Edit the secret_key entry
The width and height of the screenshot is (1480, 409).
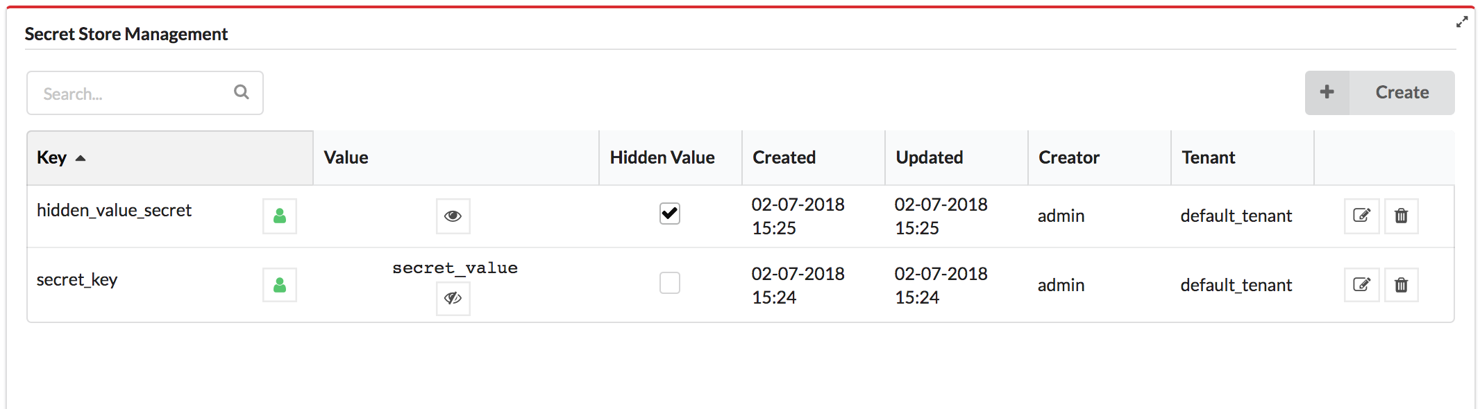1361,285
